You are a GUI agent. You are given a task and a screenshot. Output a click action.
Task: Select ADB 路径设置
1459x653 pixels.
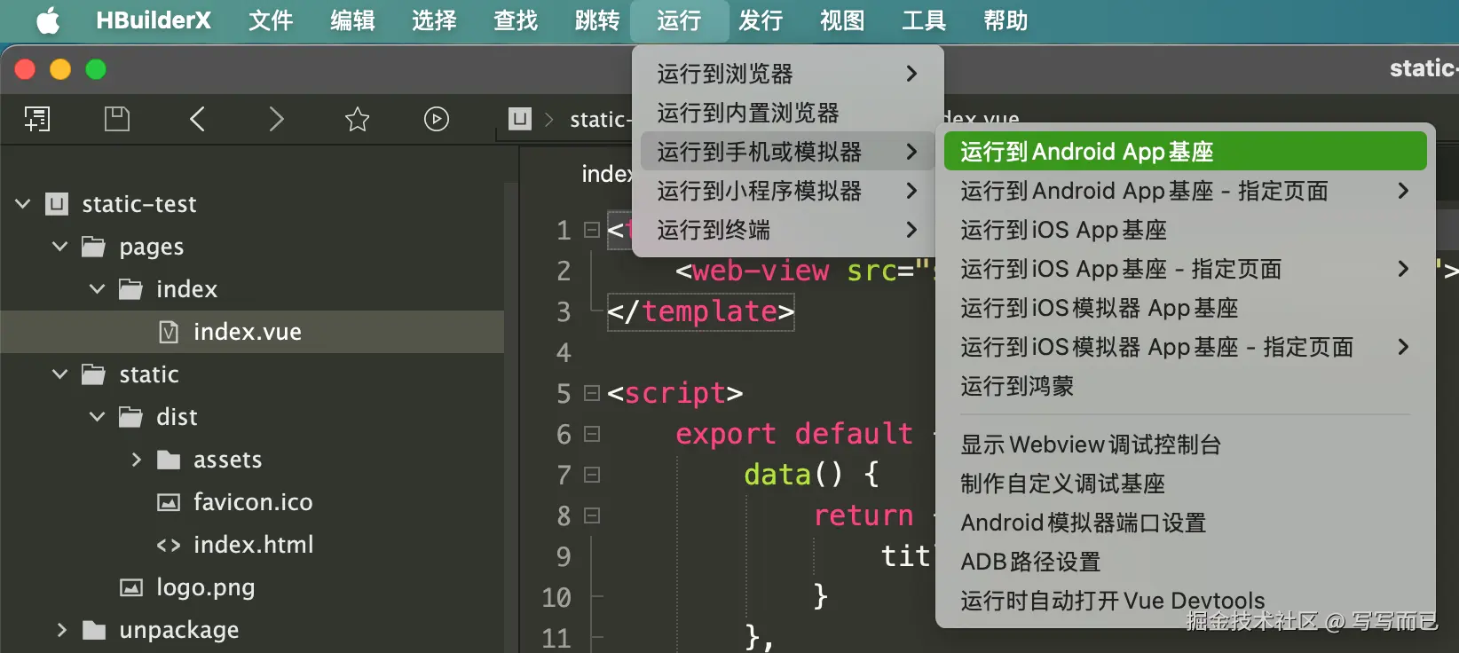[1185, 562]
